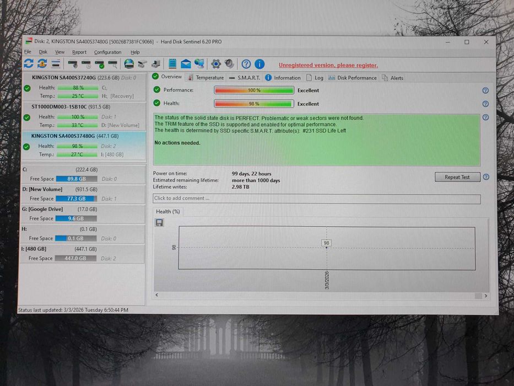Image resolution: width=514 pixels, height=386 pixels.
Task: Click the Unregistered version, please register link
Action: click(x=328, y=65)
